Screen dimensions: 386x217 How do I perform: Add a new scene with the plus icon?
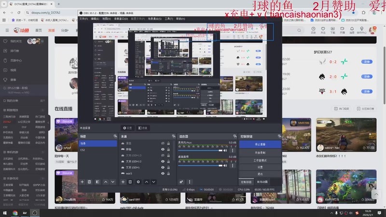82,182
